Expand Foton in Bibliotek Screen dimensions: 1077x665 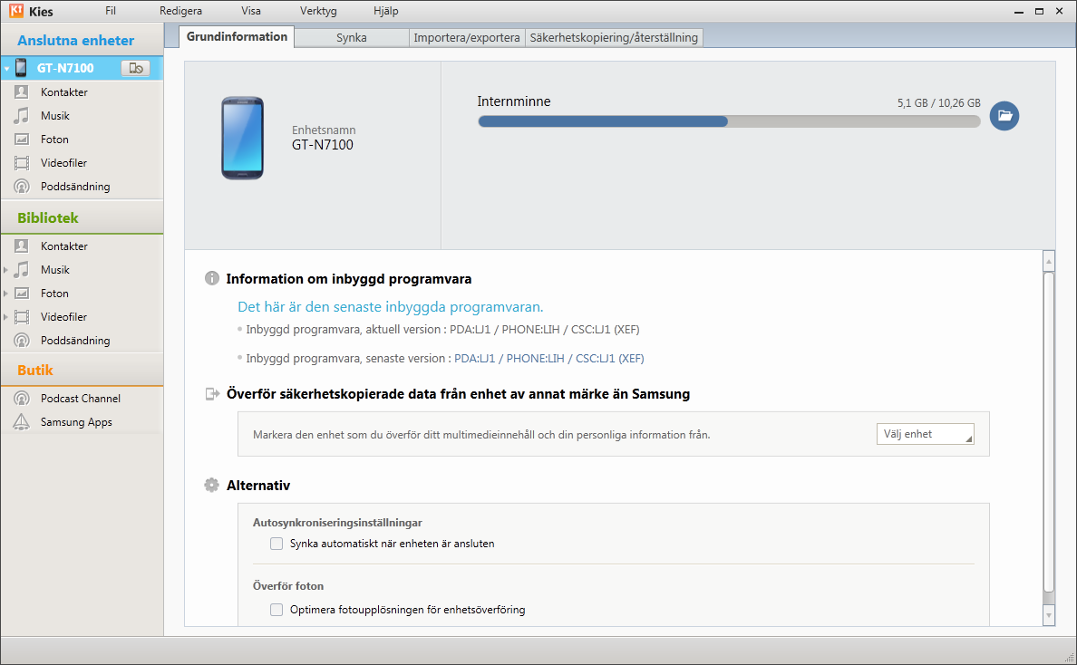[x=6, y=293]
